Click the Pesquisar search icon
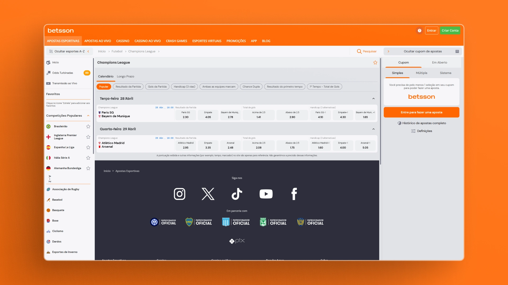This screenshot has height=285, width=508. [359, 51]
